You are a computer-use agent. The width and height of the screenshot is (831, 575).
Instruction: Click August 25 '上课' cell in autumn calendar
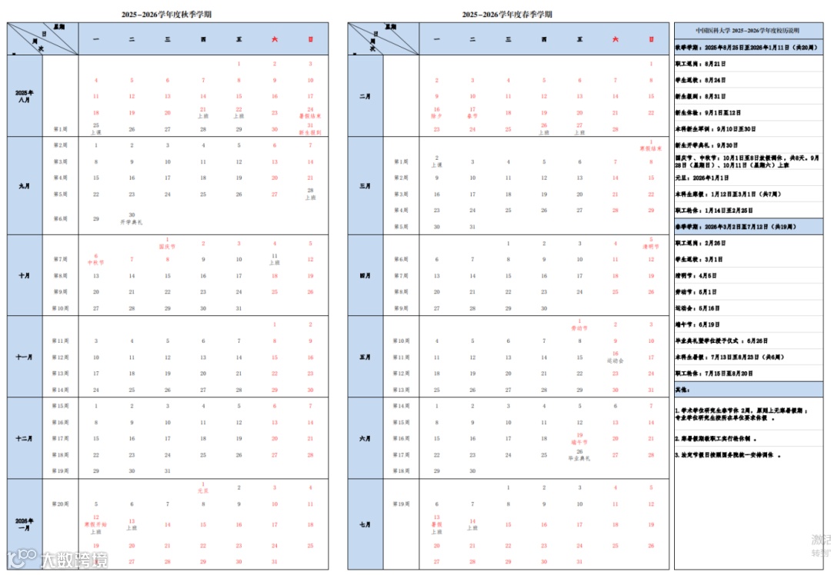coord(96,128)
